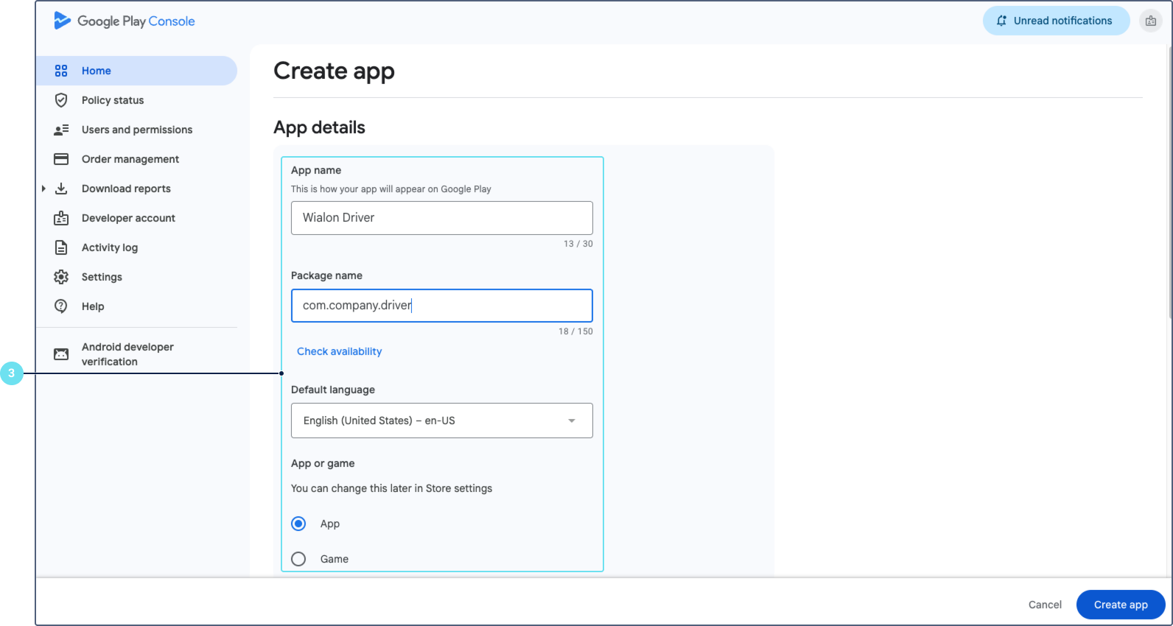Click the 'App details' section heading

click(319, 127)
